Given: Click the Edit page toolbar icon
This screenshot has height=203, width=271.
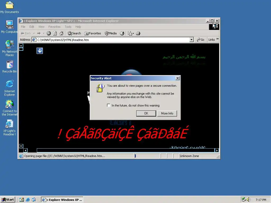Looking at the screenshot, I should tap(130, 33).
